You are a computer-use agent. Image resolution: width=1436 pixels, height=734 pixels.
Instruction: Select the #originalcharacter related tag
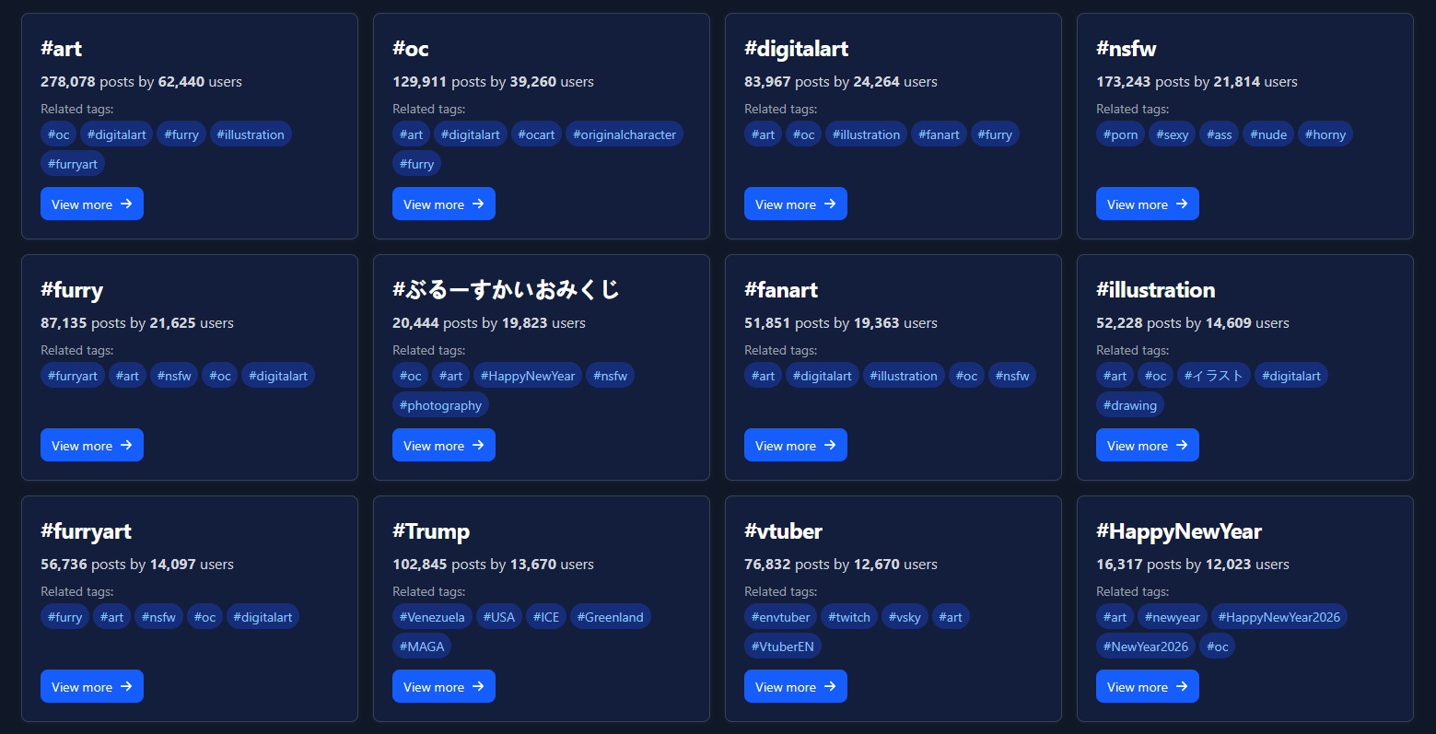point(625,134)
